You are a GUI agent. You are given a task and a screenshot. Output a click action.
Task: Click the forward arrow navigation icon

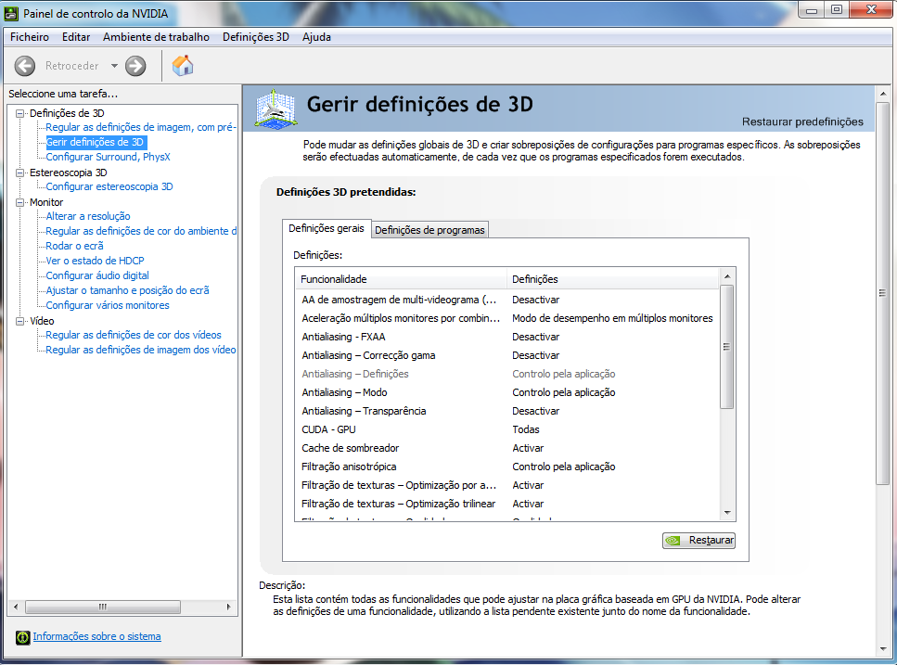pyautogui.click(x=135, y=66)
